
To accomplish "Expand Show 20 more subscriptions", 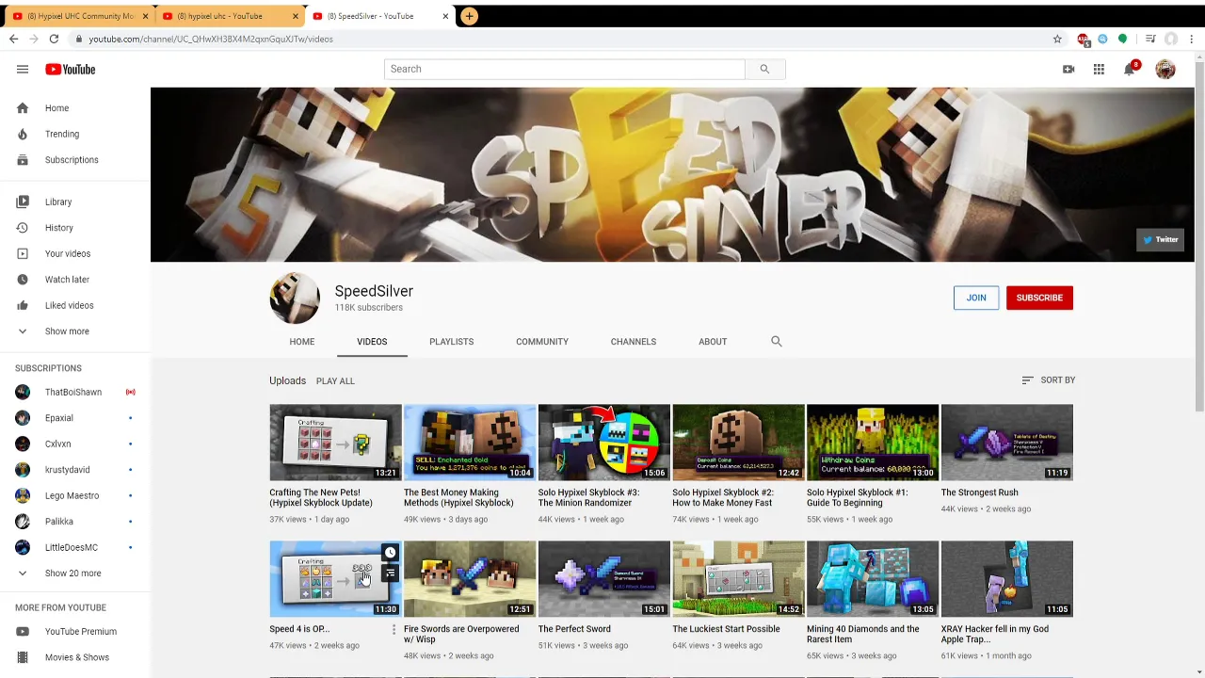I will [x=75, y=573].
